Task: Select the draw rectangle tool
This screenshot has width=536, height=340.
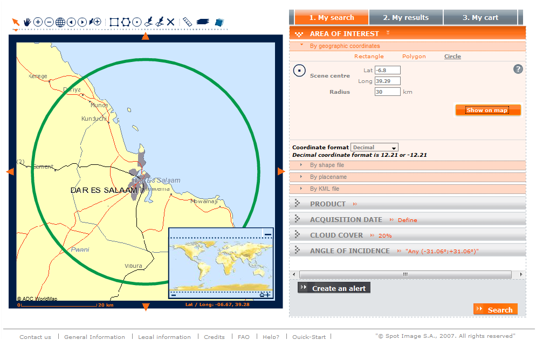Action: 114,22
